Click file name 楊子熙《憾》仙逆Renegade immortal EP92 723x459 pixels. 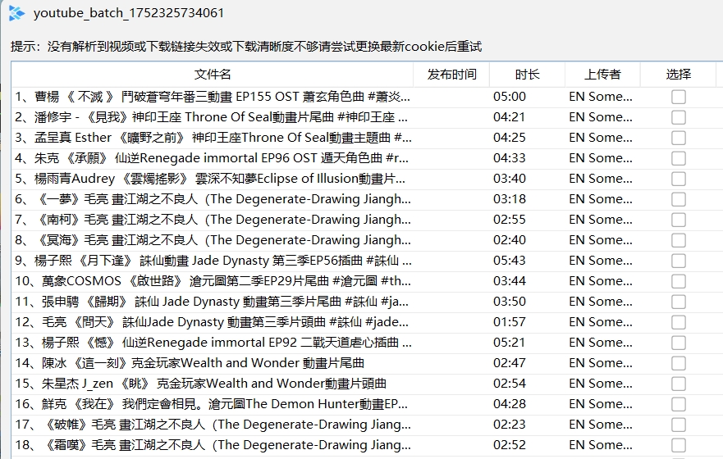213,343
